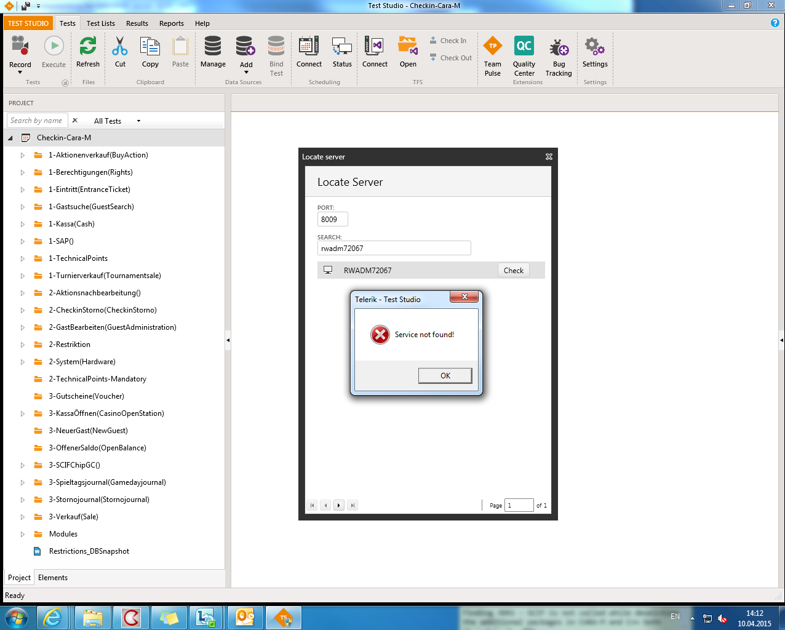Image resolution: width=785 pixels, height=630 pixels.
Task: Click Check for RWADM72067 server
Action: 514,270
